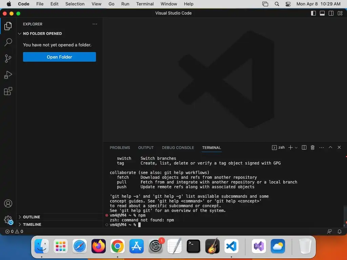Open Spotlight search in menu bar
The height and width of the screenshot is (260, 347).
point(277,4)
